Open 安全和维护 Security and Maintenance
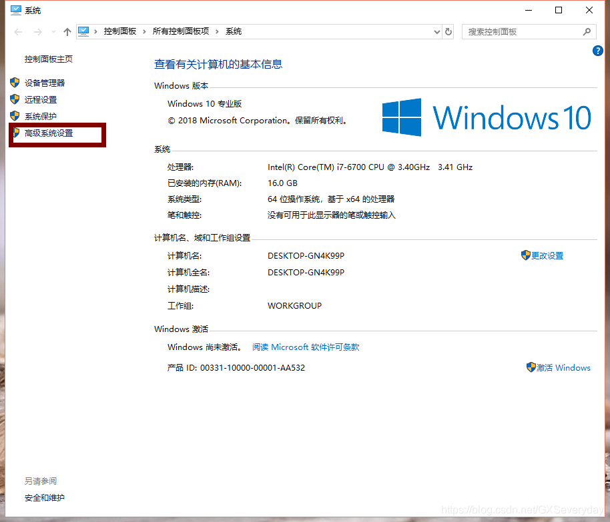Screen dimensions: 610x522 (44, 497)
